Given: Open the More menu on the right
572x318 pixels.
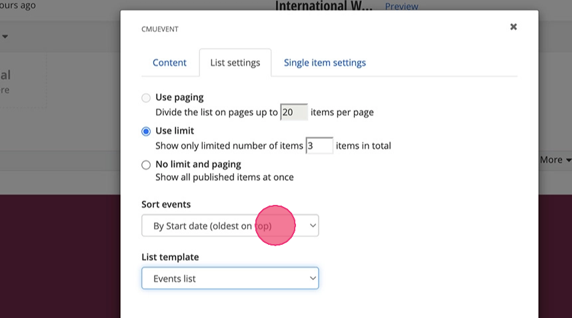Looking at the screenshot, I should 555,160.
